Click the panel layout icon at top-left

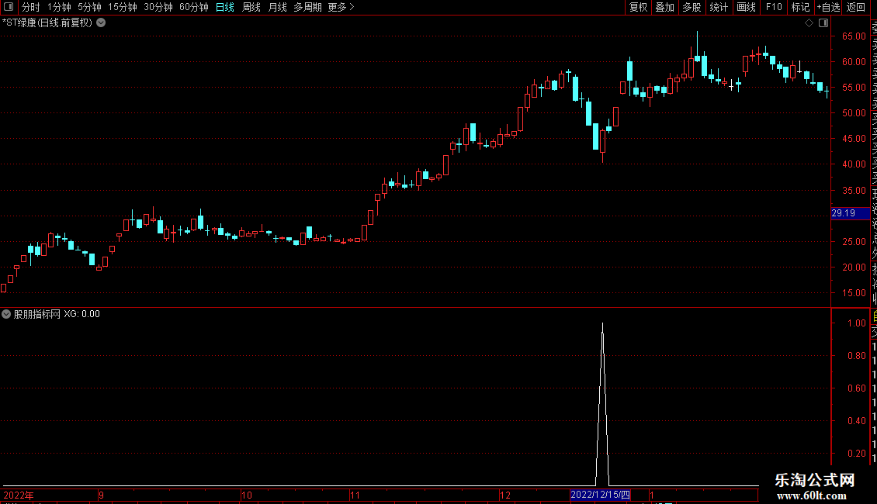pos(8,7)
